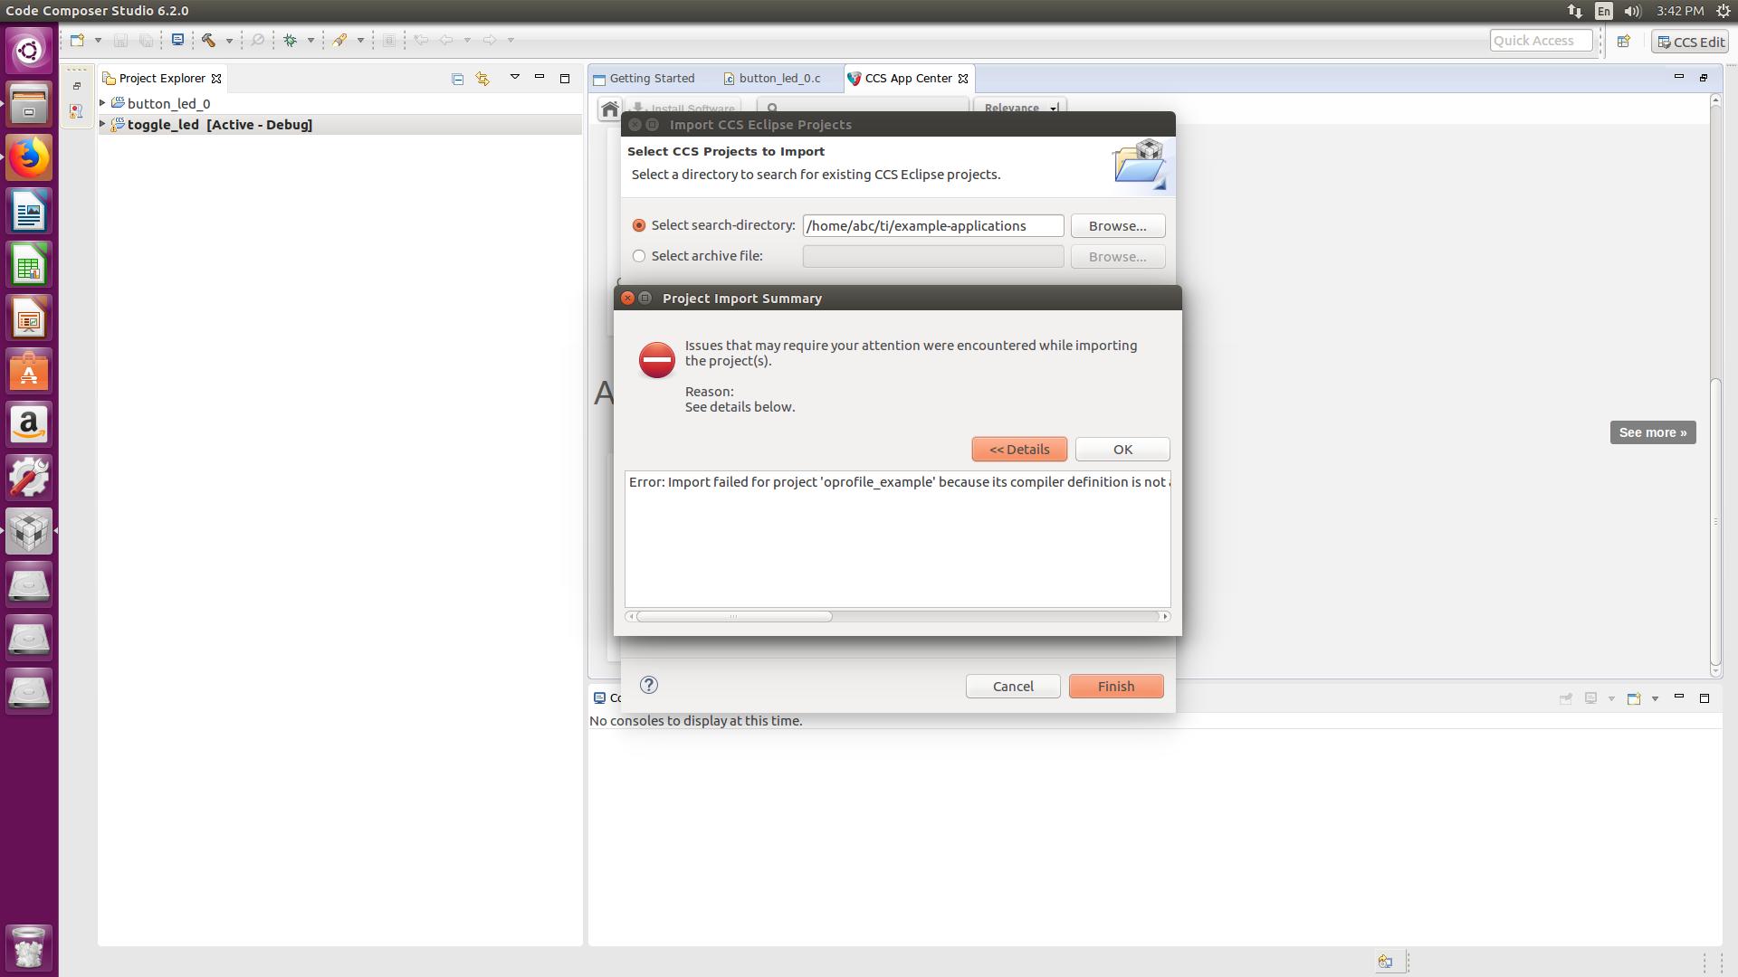
Task: Open the Debug bug dropdown arrow
Action: coord(310,41)
